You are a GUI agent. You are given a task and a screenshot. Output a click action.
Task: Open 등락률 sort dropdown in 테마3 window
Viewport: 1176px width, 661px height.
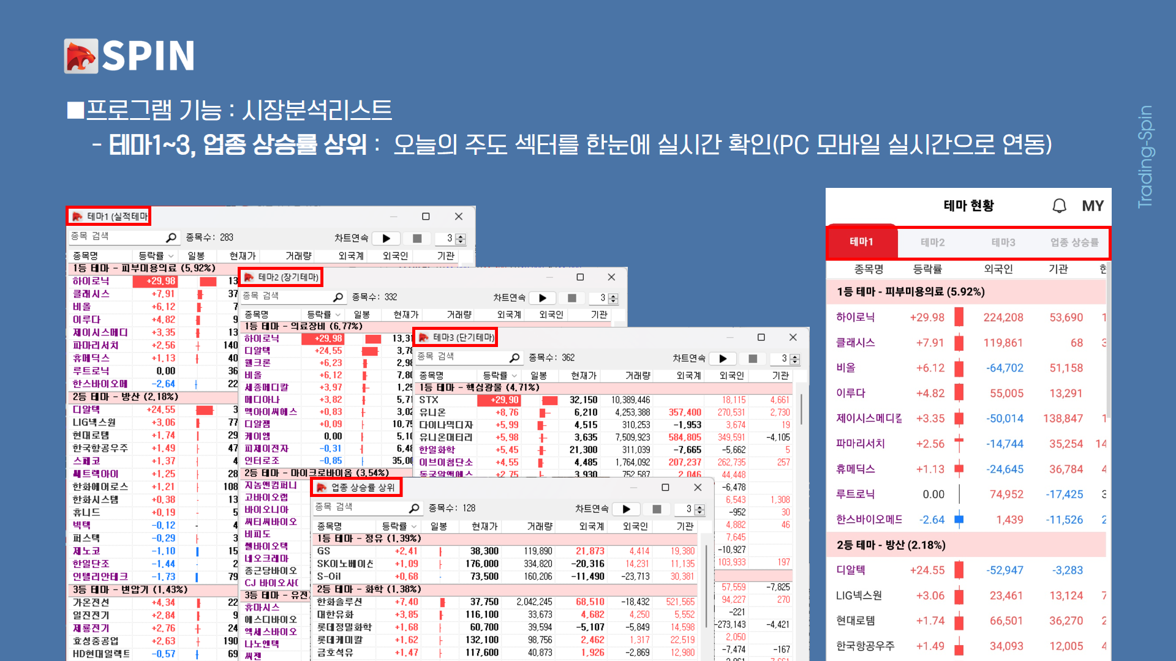pos(514,375)
